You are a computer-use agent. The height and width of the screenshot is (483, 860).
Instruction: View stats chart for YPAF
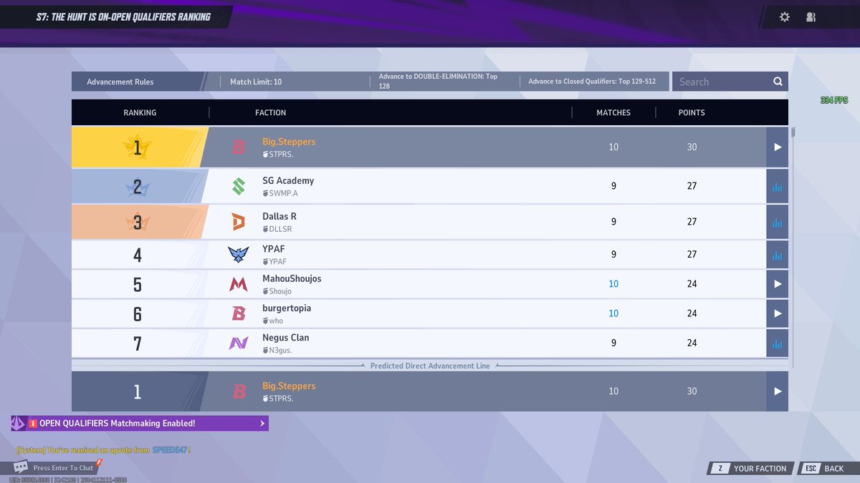point(778,254)
